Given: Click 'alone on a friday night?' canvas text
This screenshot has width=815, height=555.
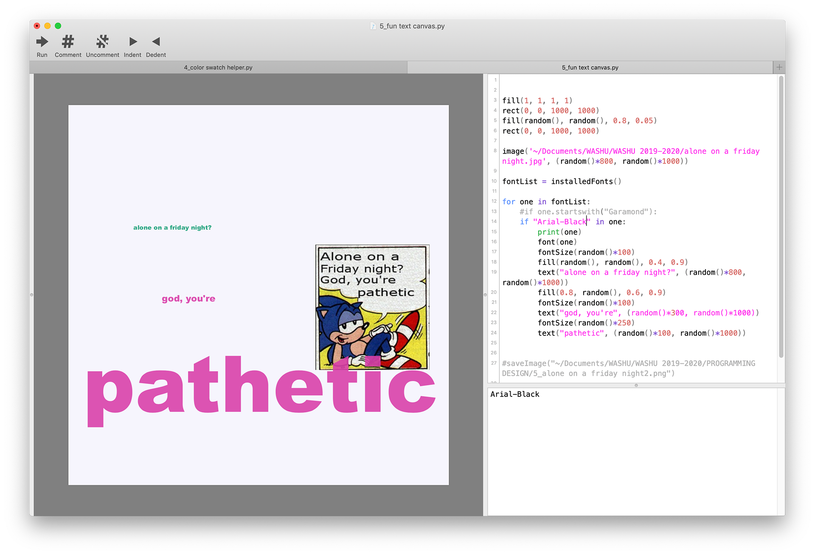Looking at the screenshot, I should [x=172, y=228].
